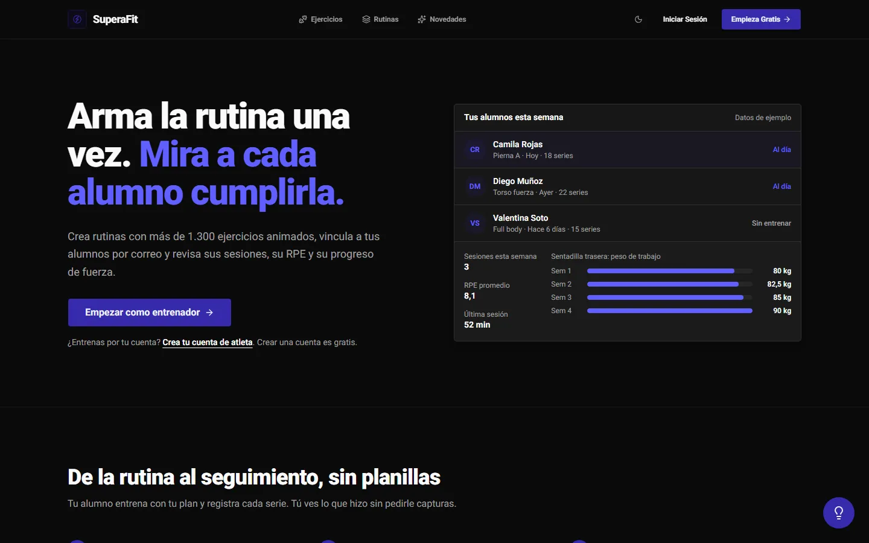Click the 82,5 kg weight value
Image resolution: width=869 pixels, height=543 pixels.
coord(779,284)
